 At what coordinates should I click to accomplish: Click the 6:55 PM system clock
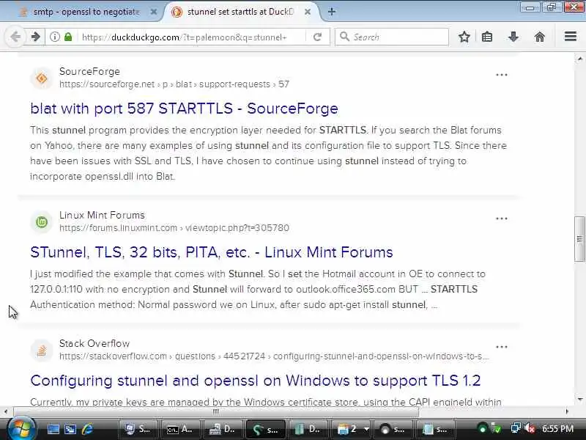(x=557, y=428)
